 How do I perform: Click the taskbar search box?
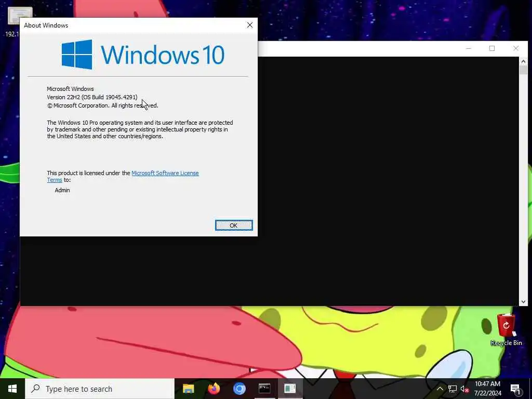pos(100,389)
